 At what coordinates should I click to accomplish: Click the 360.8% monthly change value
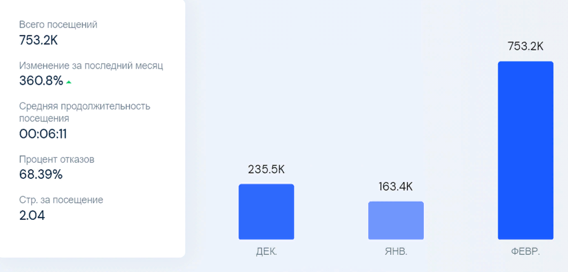(x=41, y=81)
